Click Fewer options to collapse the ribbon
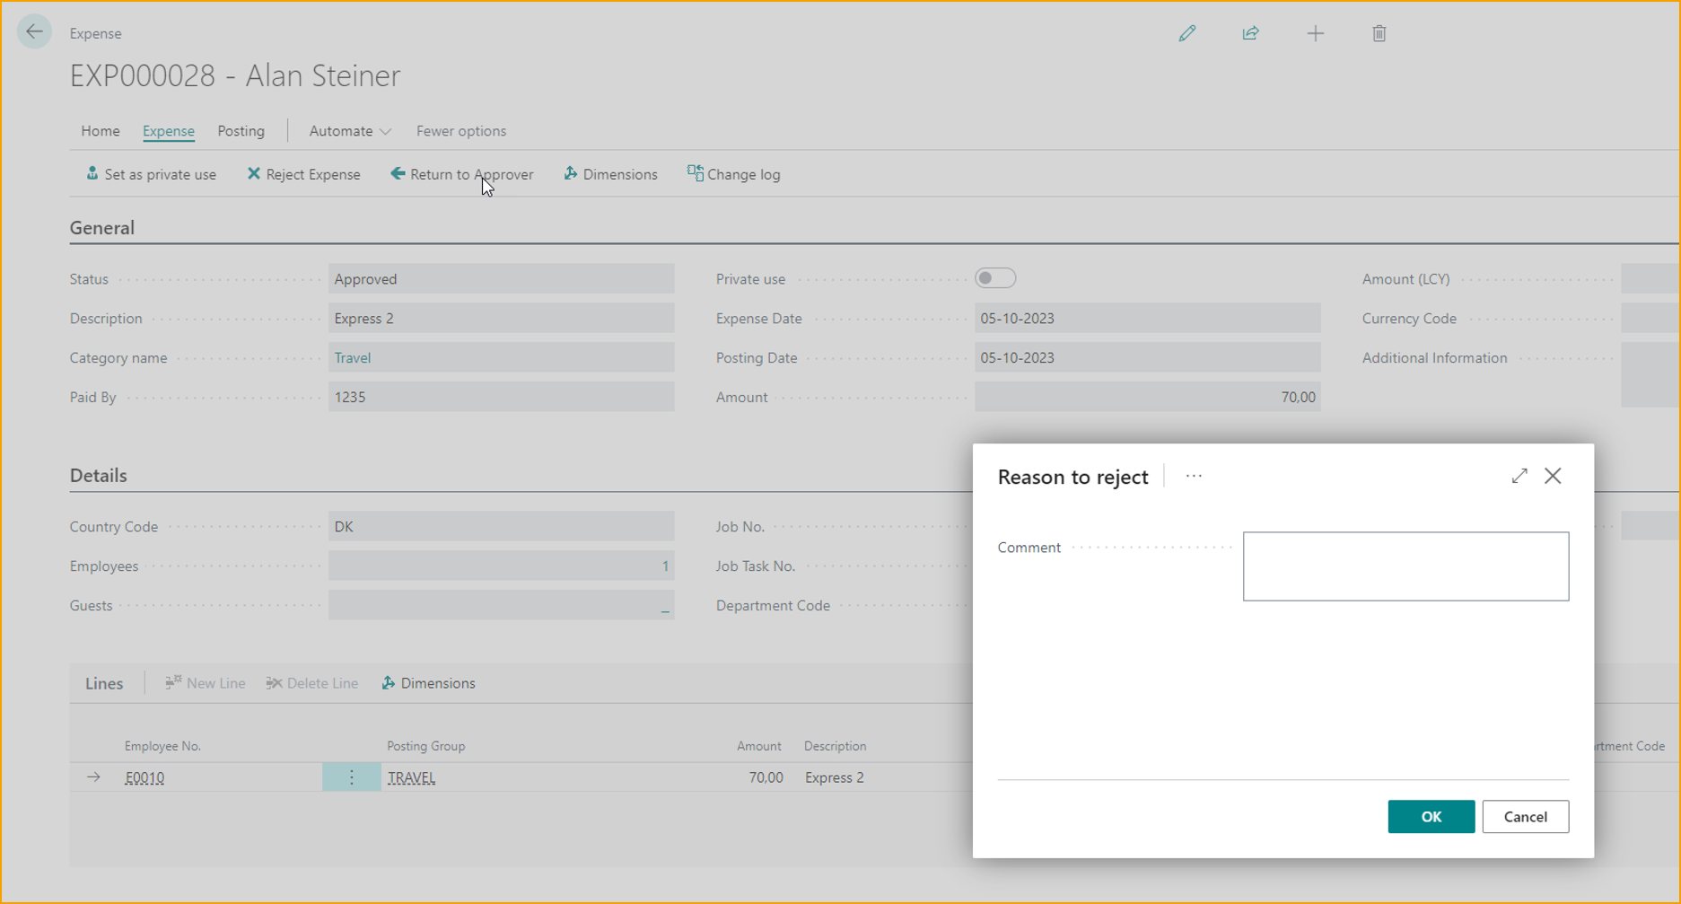The width and height of the screenshot is (1681, 904). tap(460, 131)
